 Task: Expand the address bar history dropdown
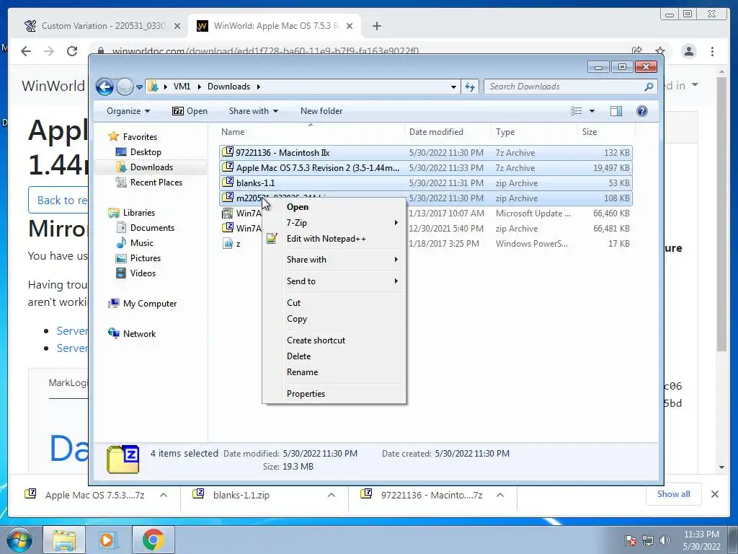453,87
